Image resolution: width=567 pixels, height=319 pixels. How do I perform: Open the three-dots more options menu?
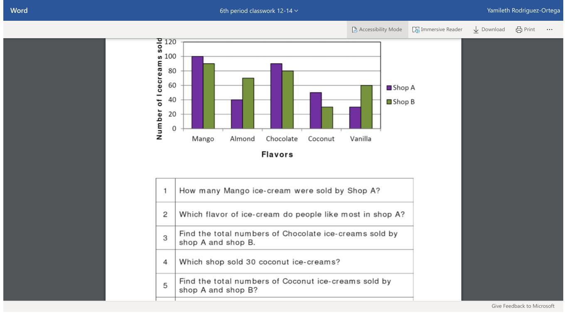550,29
